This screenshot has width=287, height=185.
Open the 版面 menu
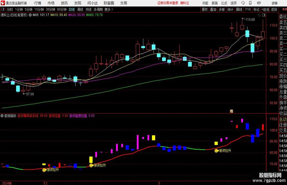pyautogui.click(x=215, y=3)
